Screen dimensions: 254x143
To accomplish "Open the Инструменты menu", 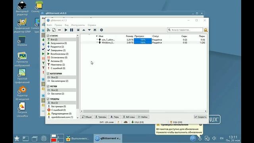I will pyautogui.click(x=78, y=25).
